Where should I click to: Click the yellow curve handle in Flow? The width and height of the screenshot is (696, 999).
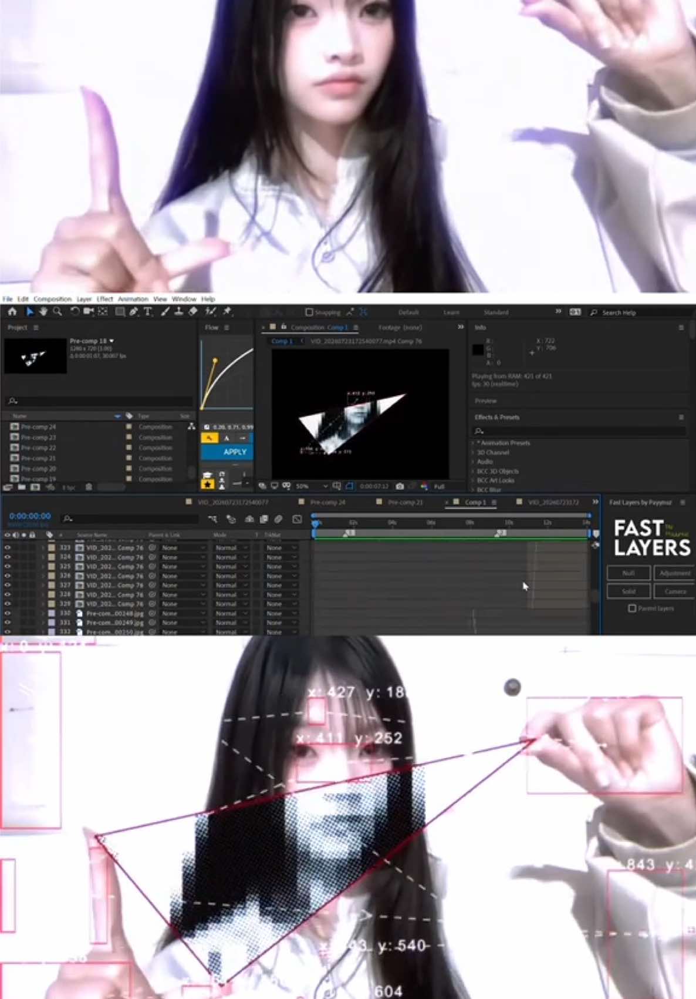(215, 360)
